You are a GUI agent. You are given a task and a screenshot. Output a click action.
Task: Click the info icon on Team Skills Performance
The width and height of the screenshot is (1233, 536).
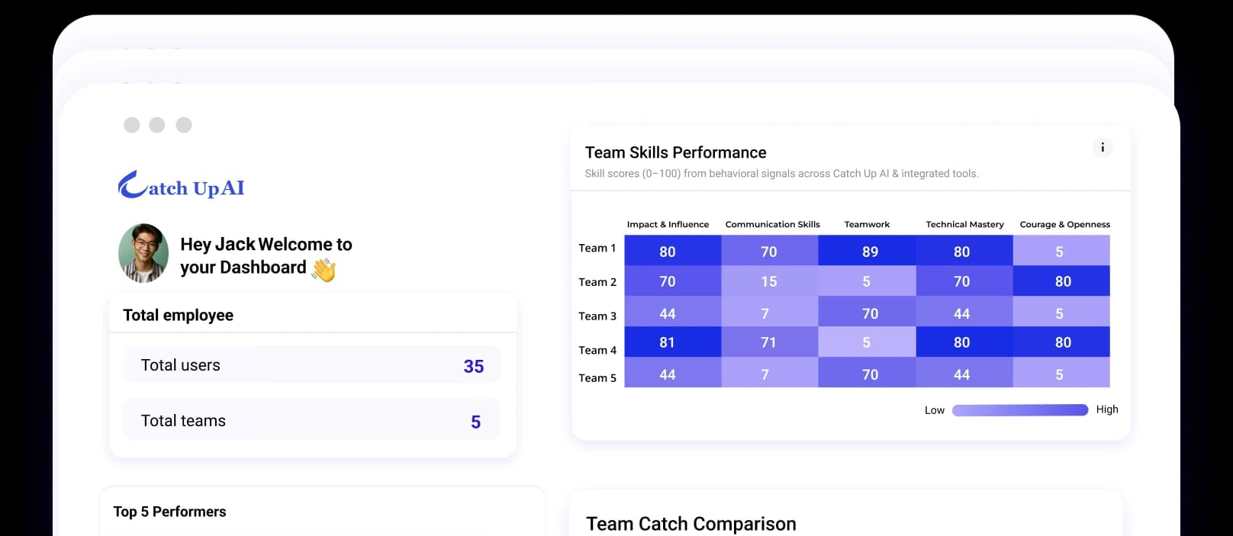1102,147
